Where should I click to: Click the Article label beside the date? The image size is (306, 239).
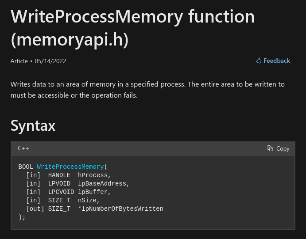(19, 61)
